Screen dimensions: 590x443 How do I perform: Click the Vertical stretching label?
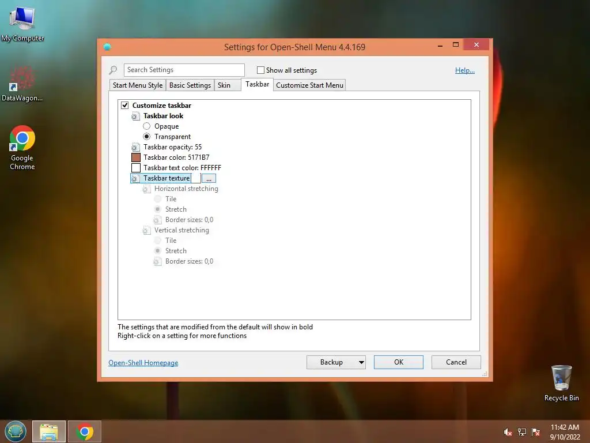(x=181, y=230)
